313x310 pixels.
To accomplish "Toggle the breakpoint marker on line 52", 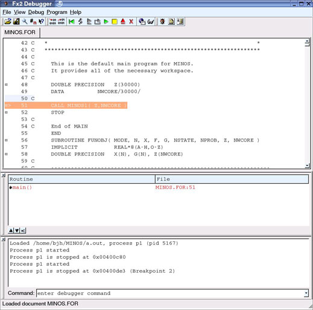I will (x=6, y=112).
